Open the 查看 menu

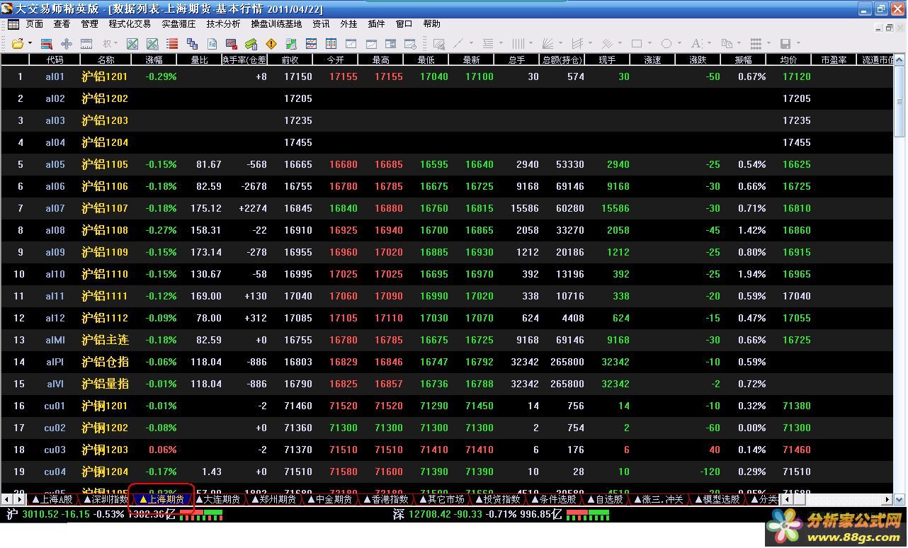coord(62,24)
